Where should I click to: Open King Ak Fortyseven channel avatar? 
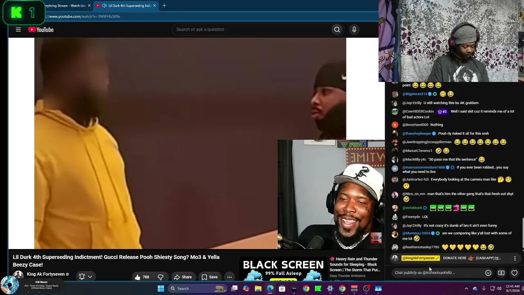pyautogui.click(x=18, y=275)
